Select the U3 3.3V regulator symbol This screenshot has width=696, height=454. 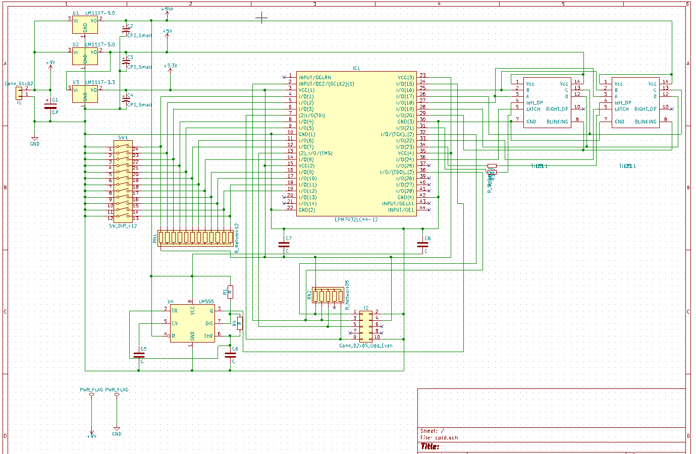tap(85, 94)
